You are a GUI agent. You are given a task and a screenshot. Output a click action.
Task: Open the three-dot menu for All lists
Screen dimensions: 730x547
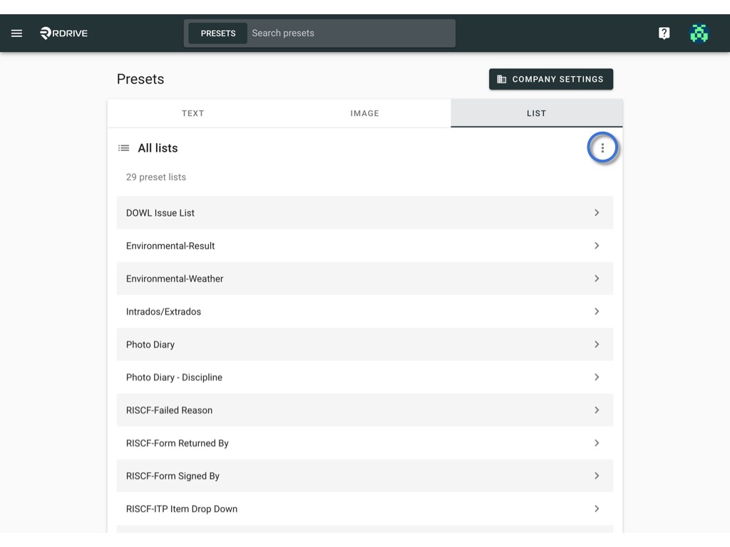coord(602,148)
